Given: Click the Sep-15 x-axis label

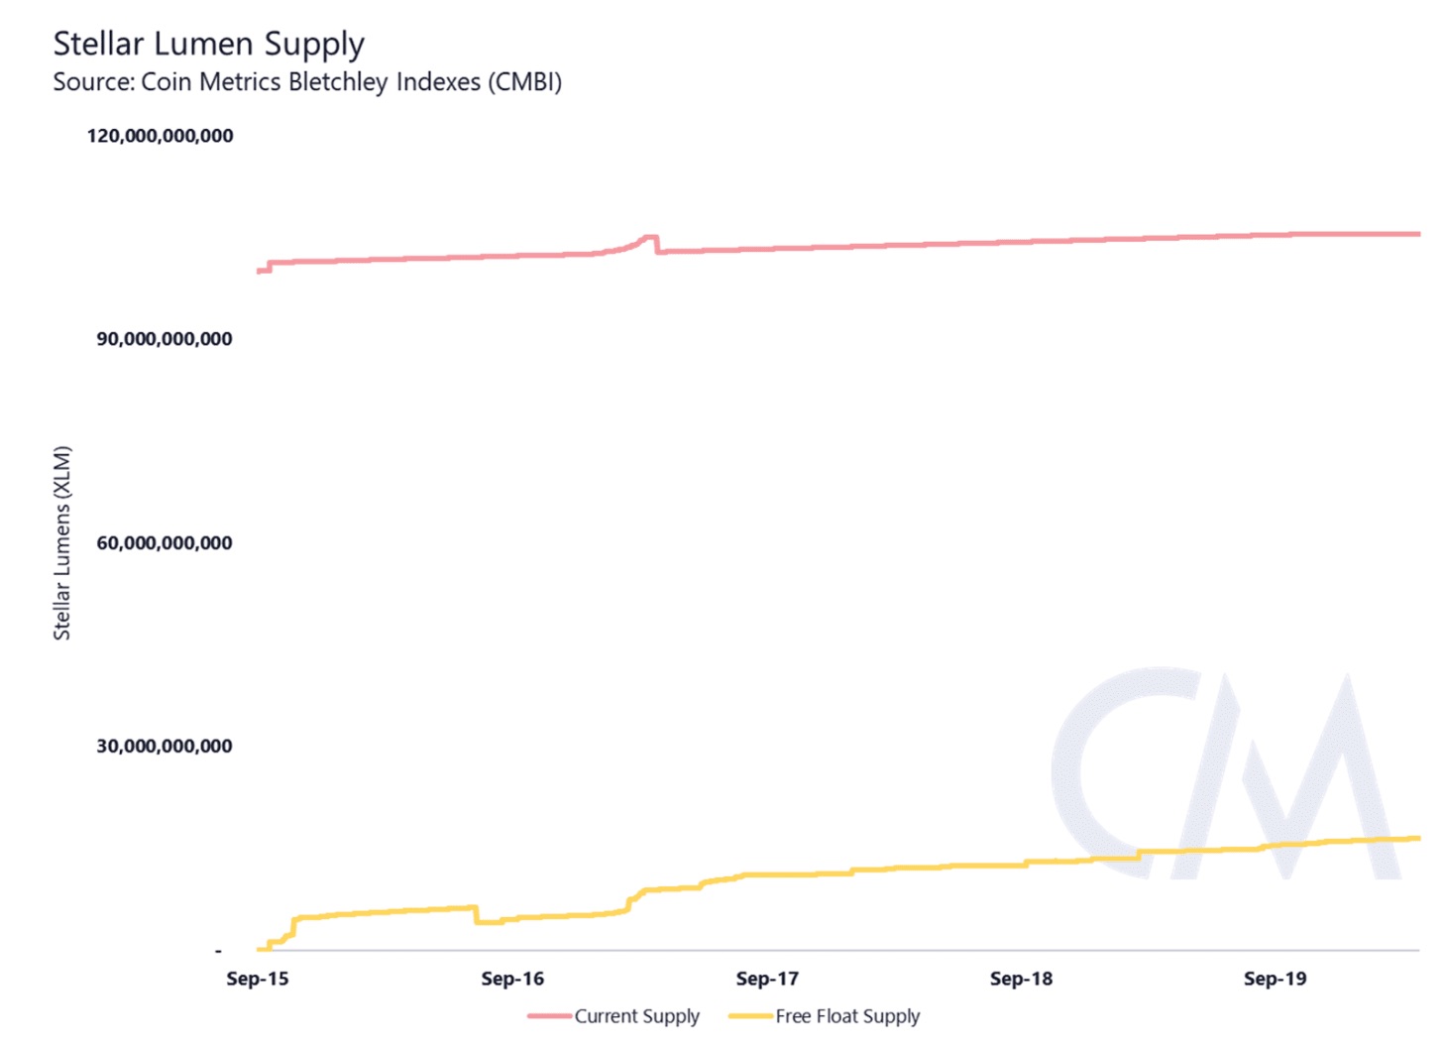Looking at the screenshot, I should click(x=258, y=980).
